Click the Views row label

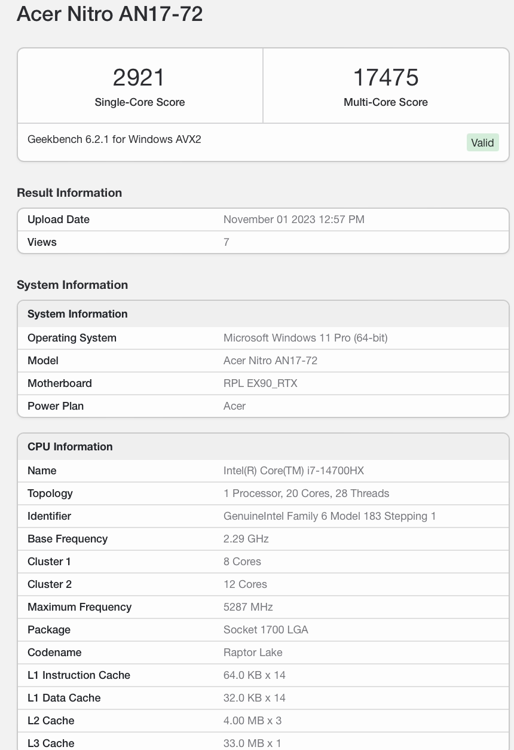pyautogui.click(x=42, y=242)
